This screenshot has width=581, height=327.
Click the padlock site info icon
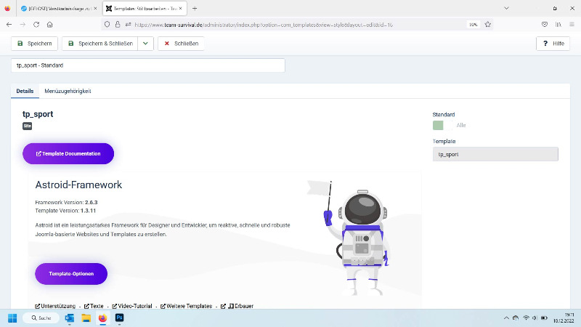click(x=118, y=25)
